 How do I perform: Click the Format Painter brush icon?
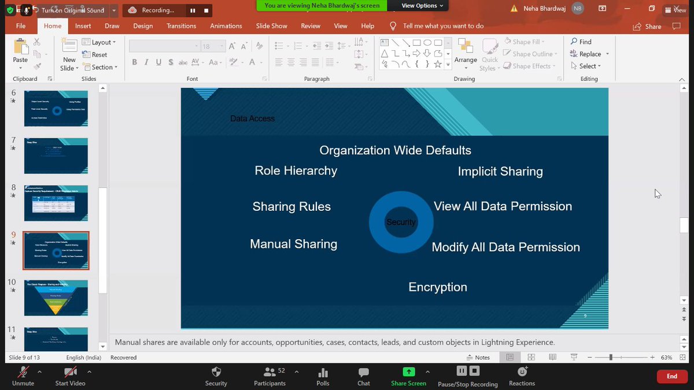[37, 67]
